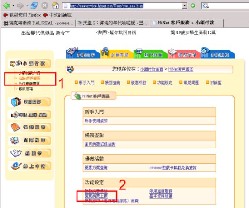Open the 中文討論區 bookmark
The image size is (249, 208).
(x=60, y=15)
